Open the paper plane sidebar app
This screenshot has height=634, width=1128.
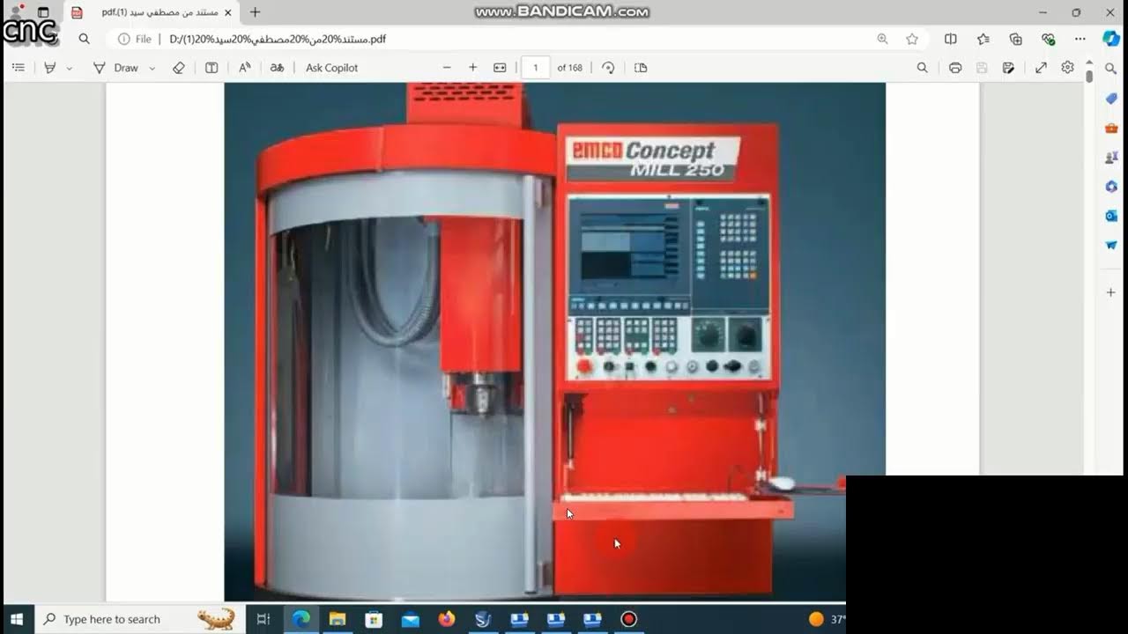click(1111, 245)
